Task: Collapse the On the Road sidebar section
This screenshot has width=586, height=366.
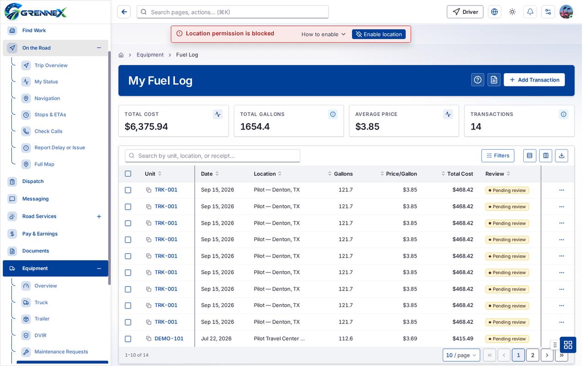Action: coord(99,48)
